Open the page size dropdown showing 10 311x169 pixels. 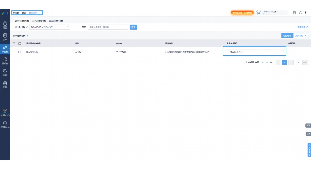tap(264, 62)
